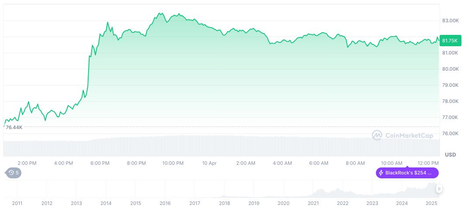Image resolution: width=468 pixels, height=208 pixels.
Task: Pick 2011 on the year navigator
Action: [x=17, y=203]
